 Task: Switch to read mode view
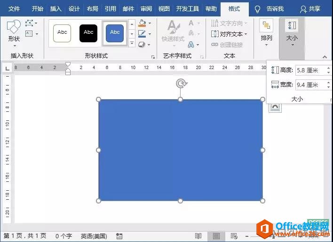point(198,236)
